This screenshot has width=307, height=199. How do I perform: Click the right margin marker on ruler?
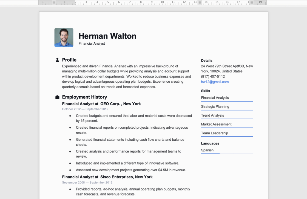tap(252, 2)
